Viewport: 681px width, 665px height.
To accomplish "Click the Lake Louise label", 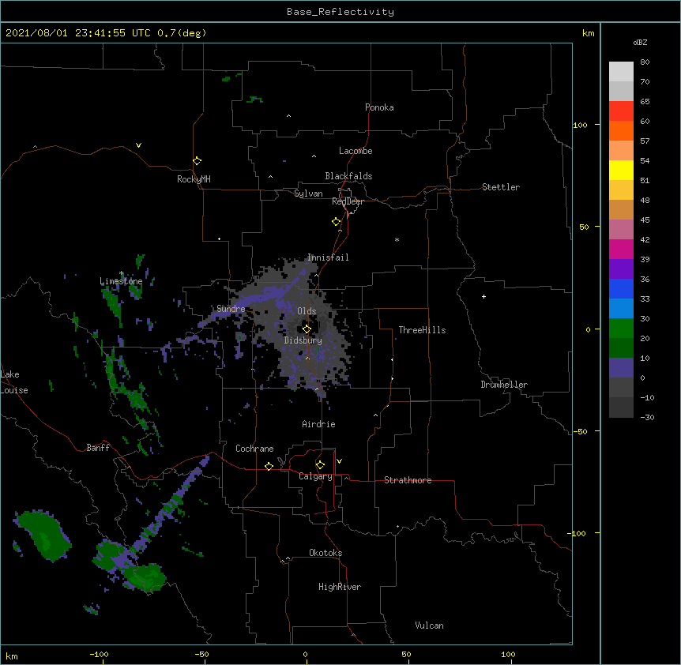I will pyautogui.click(x=14, y=382).
